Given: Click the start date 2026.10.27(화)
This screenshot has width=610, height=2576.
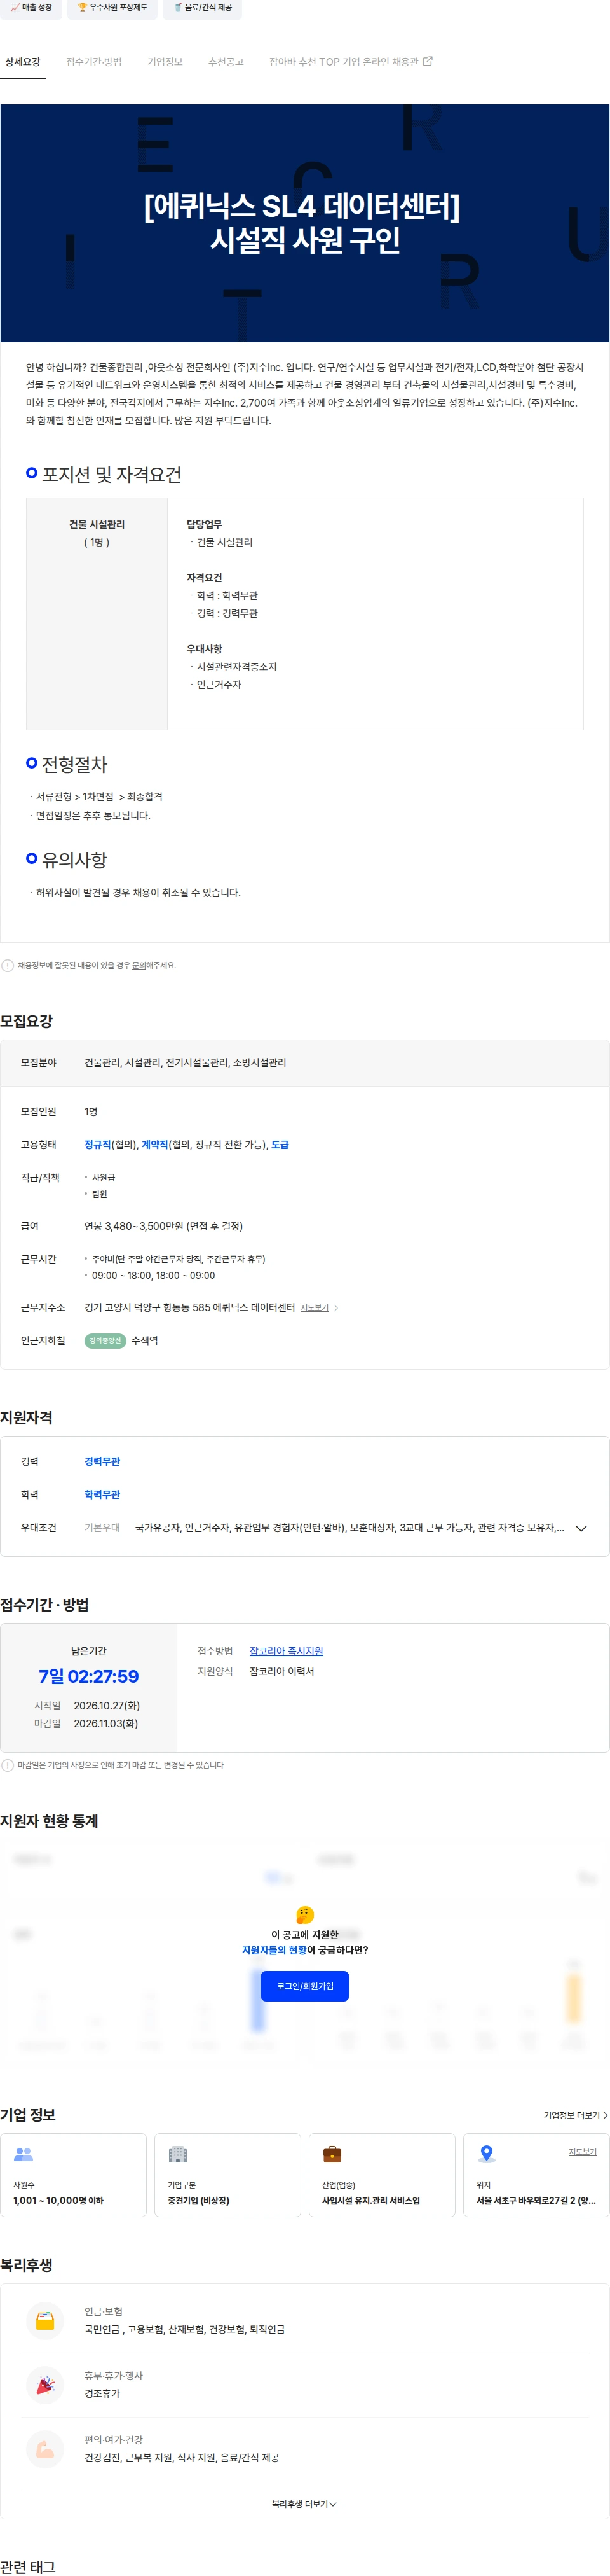Looking at the screenshot, I should pos(107,1706).
